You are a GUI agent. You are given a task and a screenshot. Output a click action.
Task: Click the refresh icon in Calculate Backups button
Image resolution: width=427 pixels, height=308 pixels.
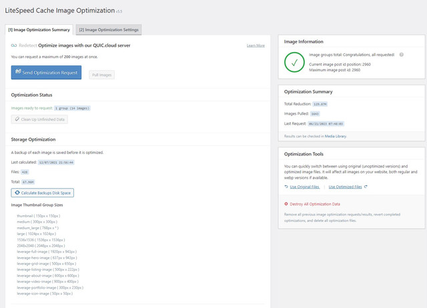[x=17, y=193]
